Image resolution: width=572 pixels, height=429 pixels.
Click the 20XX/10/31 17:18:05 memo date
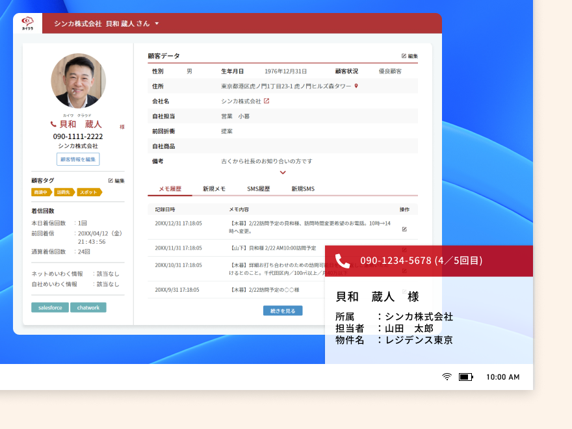(178, 265)
